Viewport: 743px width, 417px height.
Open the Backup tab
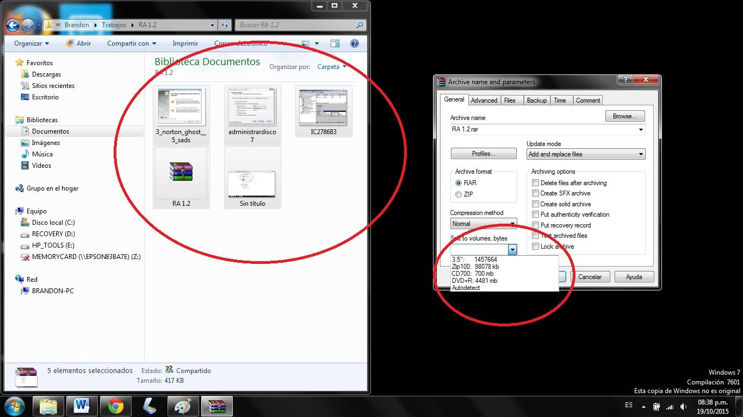pyautogui.click(x=537, y=100)
